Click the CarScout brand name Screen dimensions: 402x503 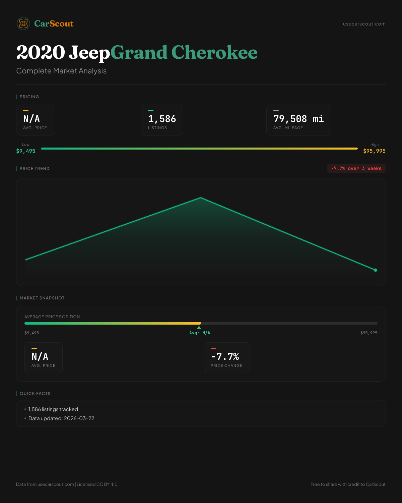[54, 23]
